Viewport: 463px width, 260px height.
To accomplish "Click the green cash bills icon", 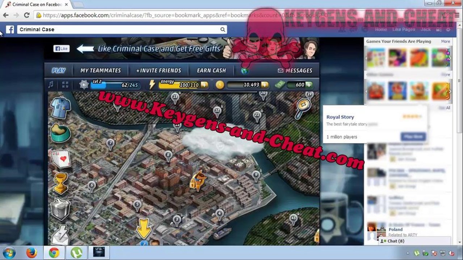I will [280, 85].
